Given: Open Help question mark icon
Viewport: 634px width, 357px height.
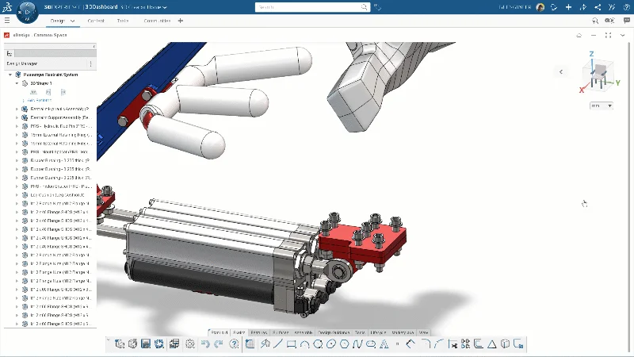Looking at the screenshot, I should tap(234, 344).
